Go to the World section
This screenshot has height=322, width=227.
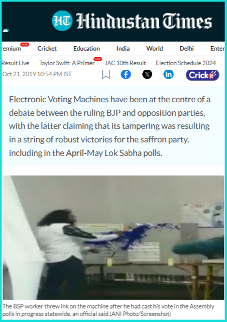pos(154,49)
